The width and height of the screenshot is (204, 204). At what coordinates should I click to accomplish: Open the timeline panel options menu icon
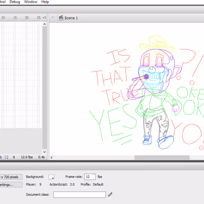point(44,18)
